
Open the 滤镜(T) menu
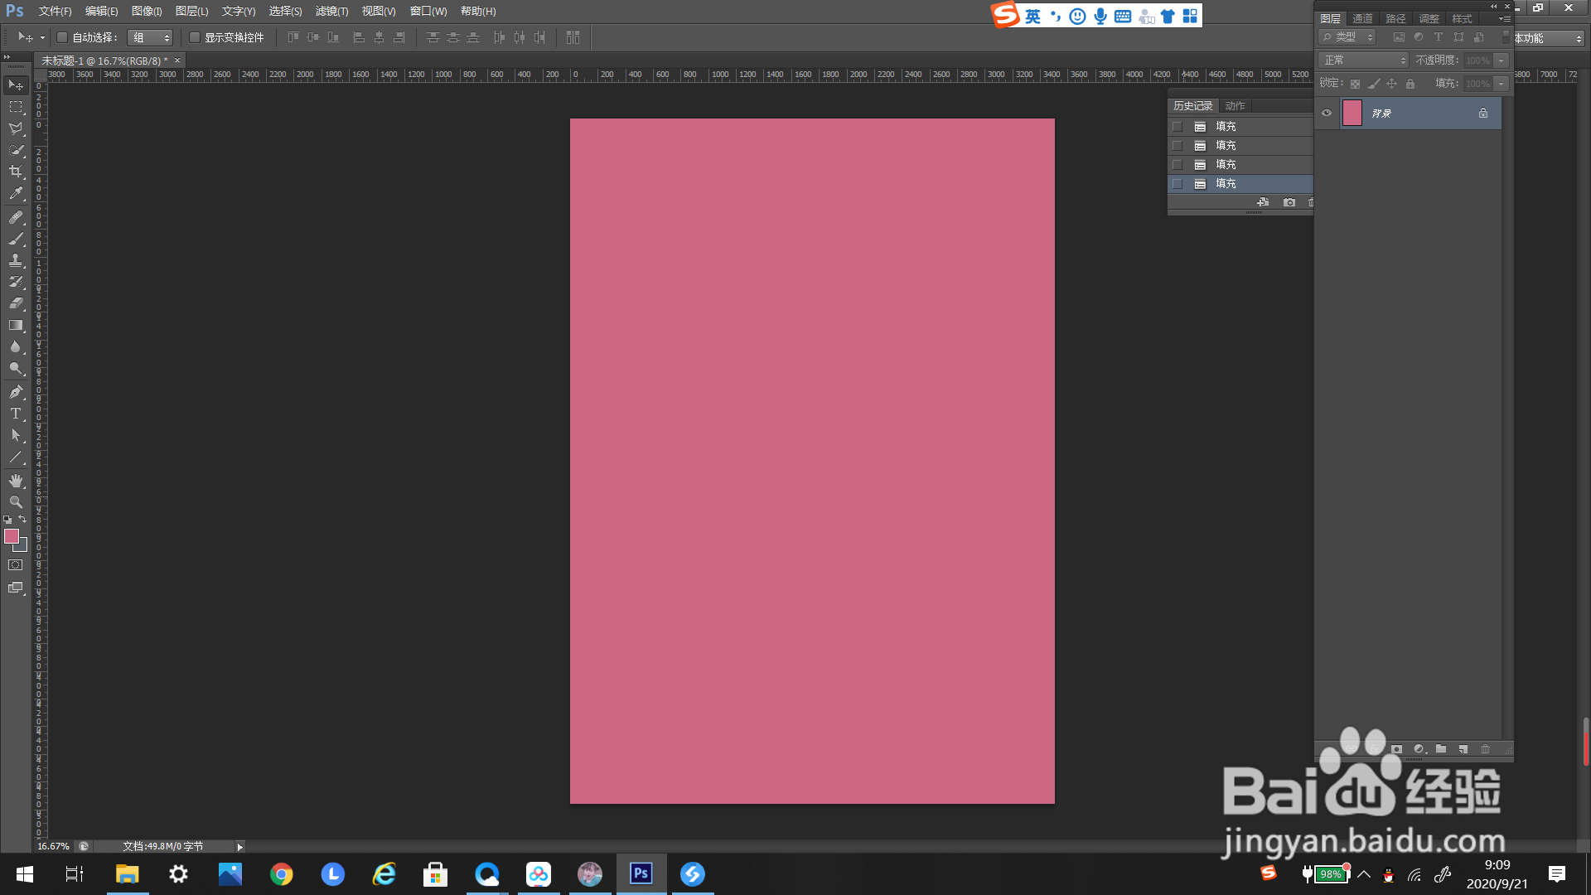point(331,12)
